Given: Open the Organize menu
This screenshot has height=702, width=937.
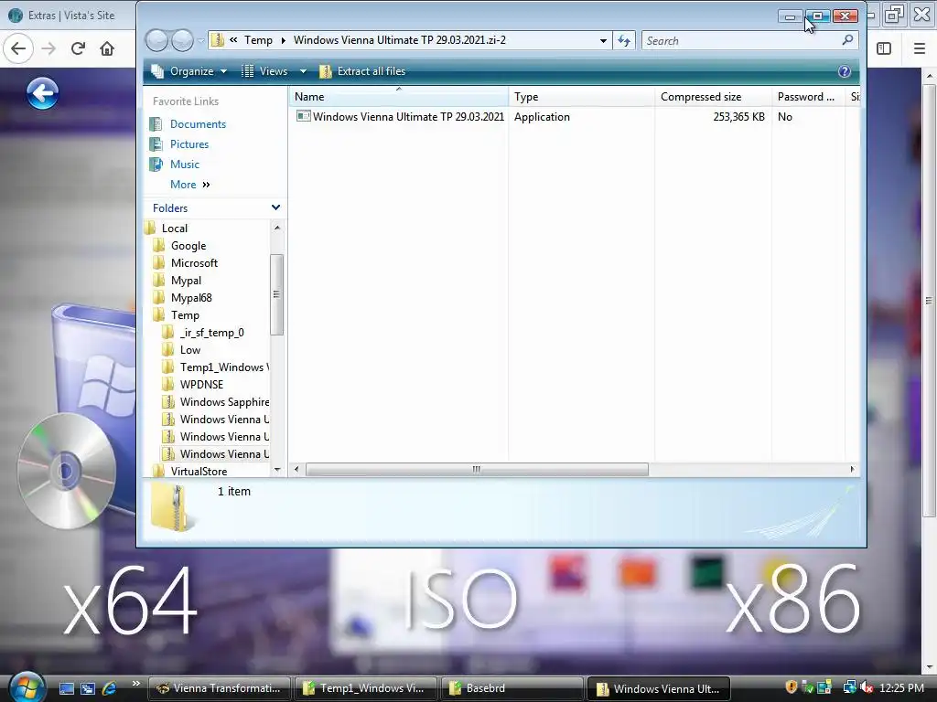Looking at the screenshot, I should pos(188,71).
